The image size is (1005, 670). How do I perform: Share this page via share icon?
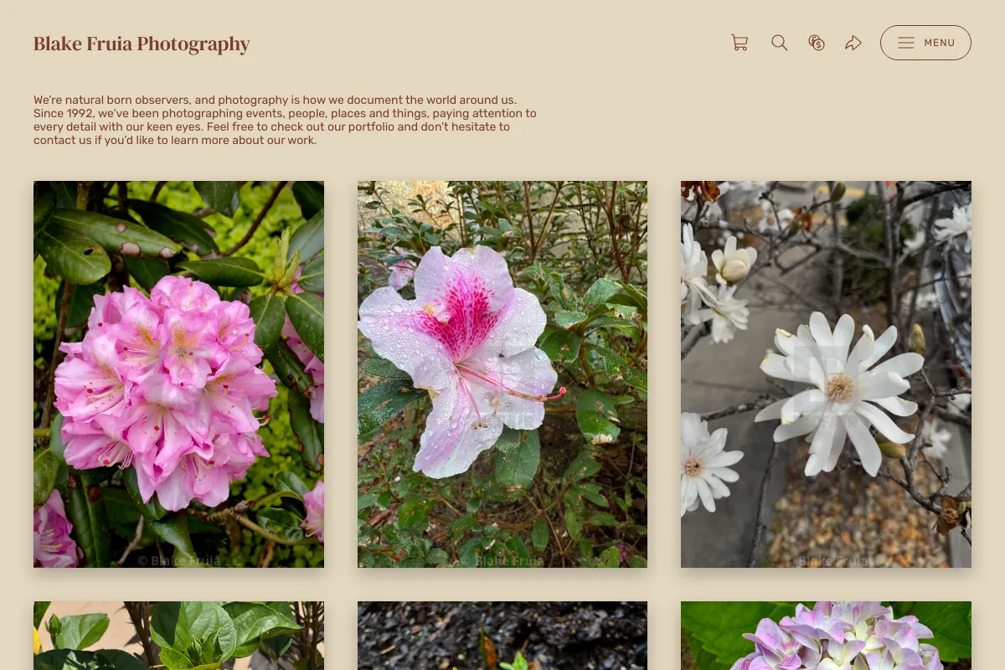(853, 43)
